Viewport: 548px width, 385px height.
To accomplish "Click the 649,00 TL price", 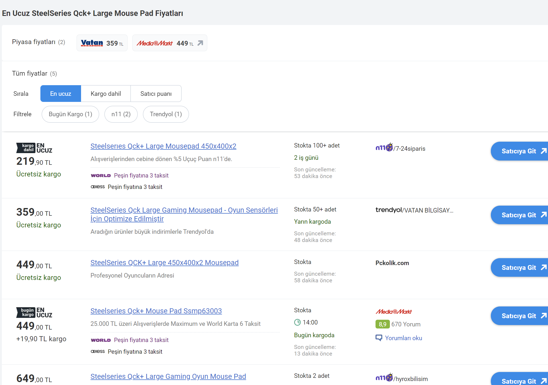I will (x=34, y=379).
